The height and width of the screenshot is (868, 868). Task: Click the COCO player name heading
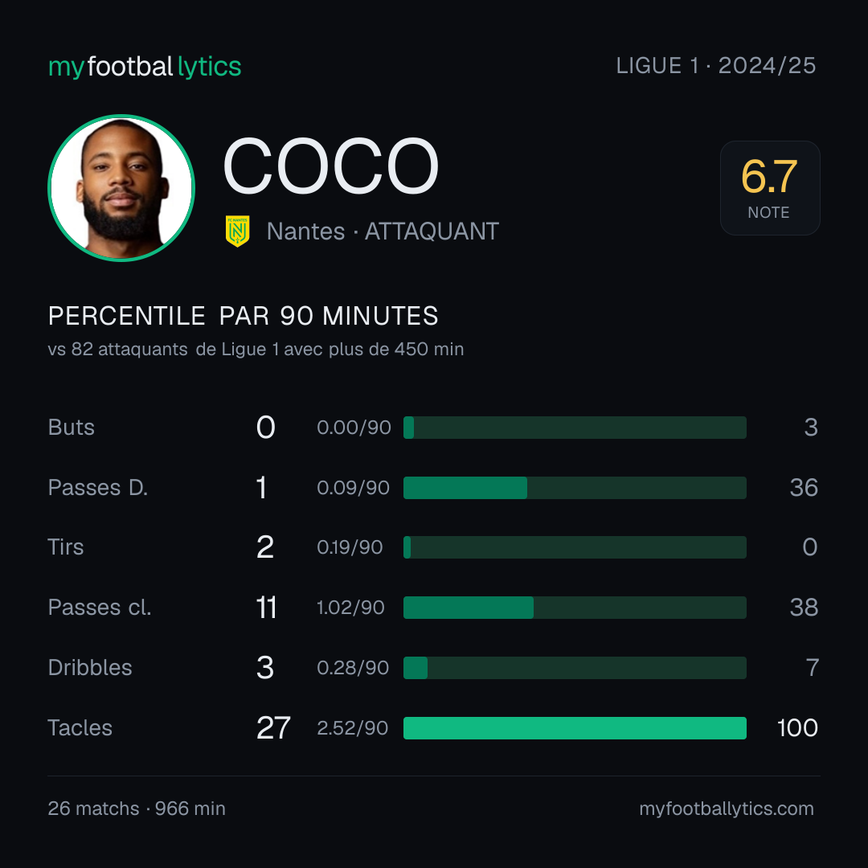point(330,166)
